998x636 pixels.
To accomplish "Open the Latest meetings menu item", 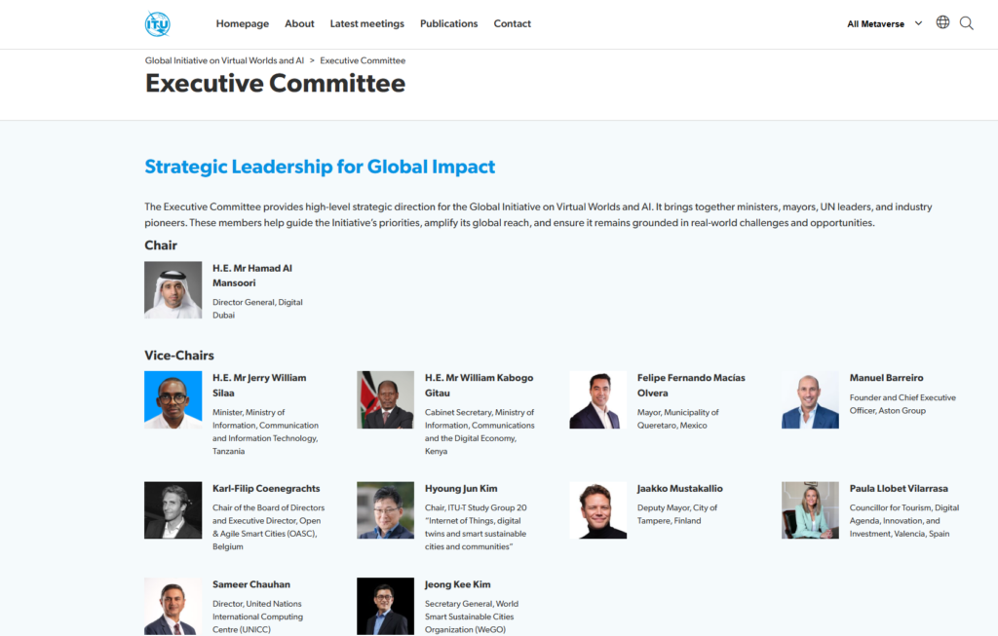I will 366,23.
